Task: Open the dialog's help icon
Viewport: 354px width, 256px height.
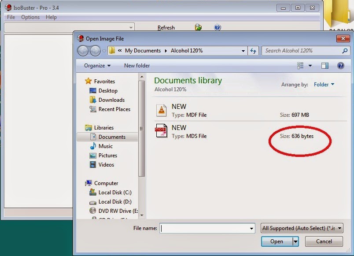Action: pyautogui.click(x=341, y=66)
